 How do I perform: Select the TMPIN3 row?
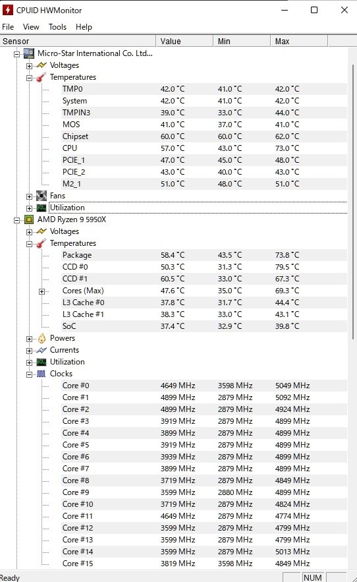(x=204, y=113)
